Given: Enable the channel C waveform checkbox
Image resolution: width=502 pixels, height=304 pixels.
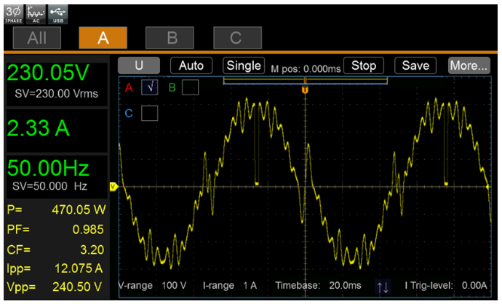Looking at the screenshot, I should click(150, 113).
